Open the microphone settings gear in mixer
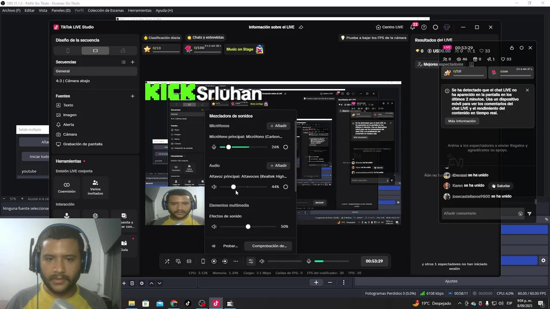This screenshot has width=550, height=309. click(285, 147)
